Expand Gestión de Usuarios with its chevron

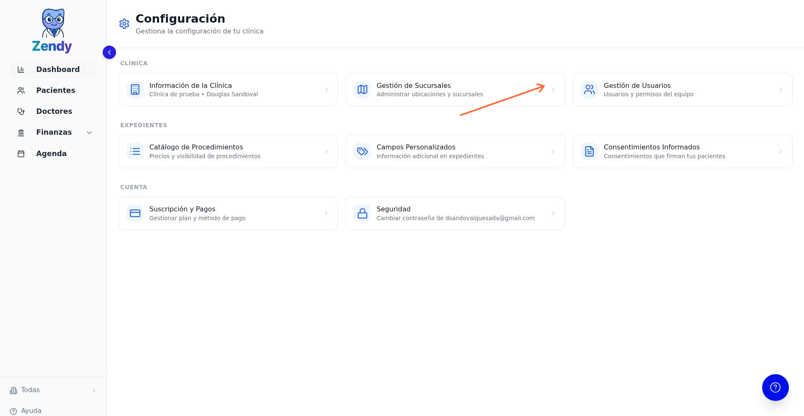coord(781,89)
